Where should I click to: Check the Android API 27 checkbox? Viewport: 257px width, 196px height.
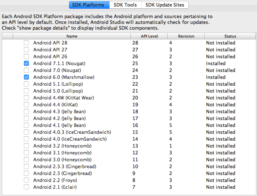[26, 50]
